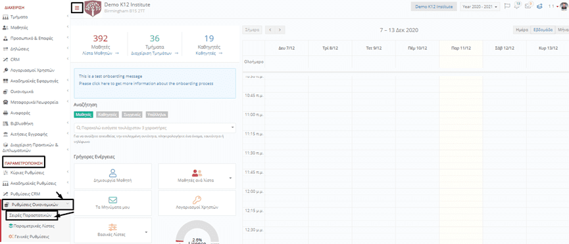Screen dimensions: 569x244
Task: Switch calendar to Εβδομάδα view
Action: 543,30
